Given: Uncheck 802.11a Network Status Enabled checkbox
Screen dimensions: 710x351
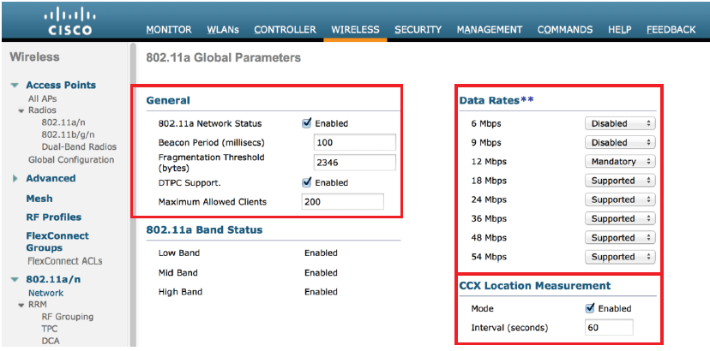Looking at the screenshot, I should click(x=308, y=123).
